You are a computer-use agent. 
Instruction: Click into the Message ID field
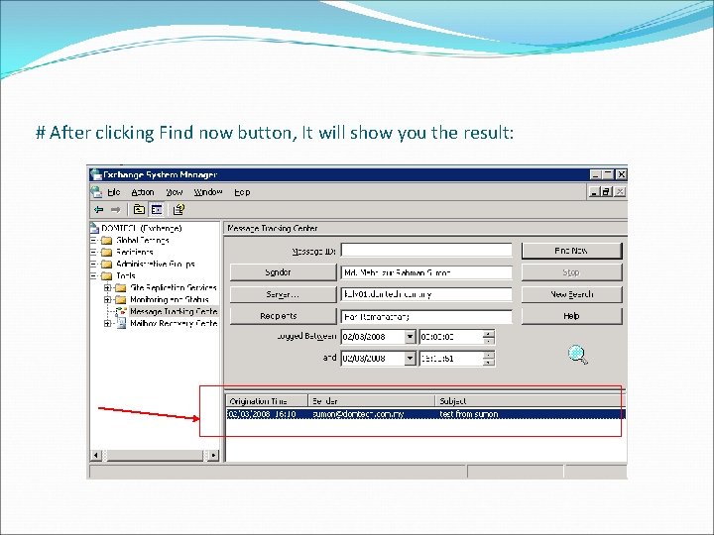pos(426,251)
